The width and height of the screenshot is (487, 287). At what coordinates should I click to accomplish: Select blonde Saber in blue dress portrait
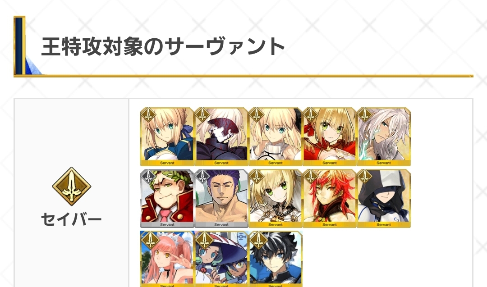click(x=167, y=137)
